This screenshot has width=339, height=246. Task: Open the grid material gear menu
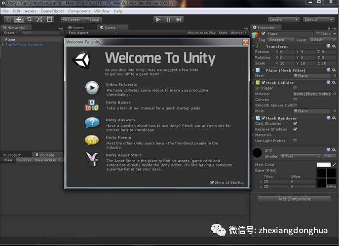coord(334,150)
